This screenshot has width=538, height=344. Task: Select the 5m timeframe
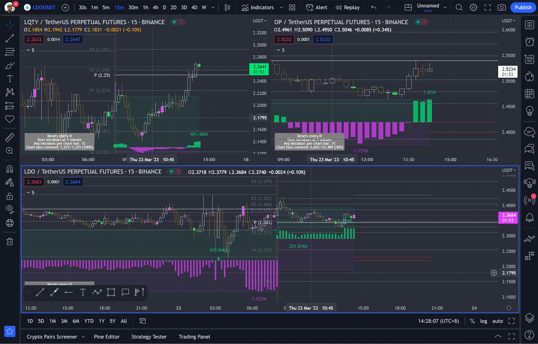pyautogui.click(x=106, y=7)
